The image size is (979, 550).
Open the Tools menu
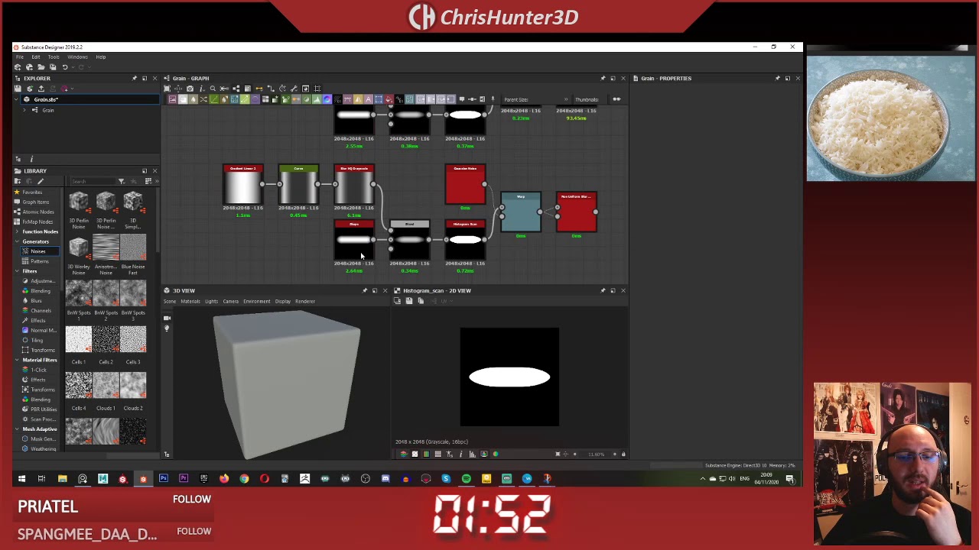point(54,57)
